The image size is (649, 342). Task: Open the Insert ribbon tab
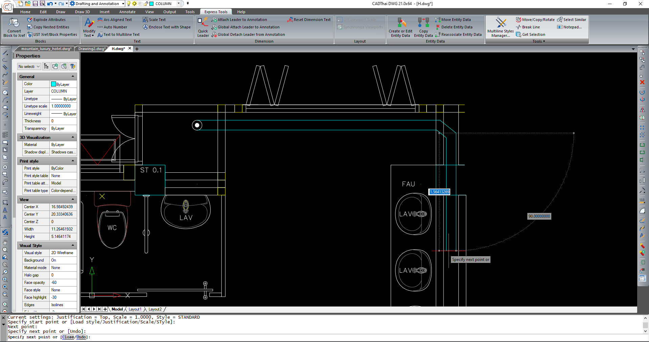105,12
